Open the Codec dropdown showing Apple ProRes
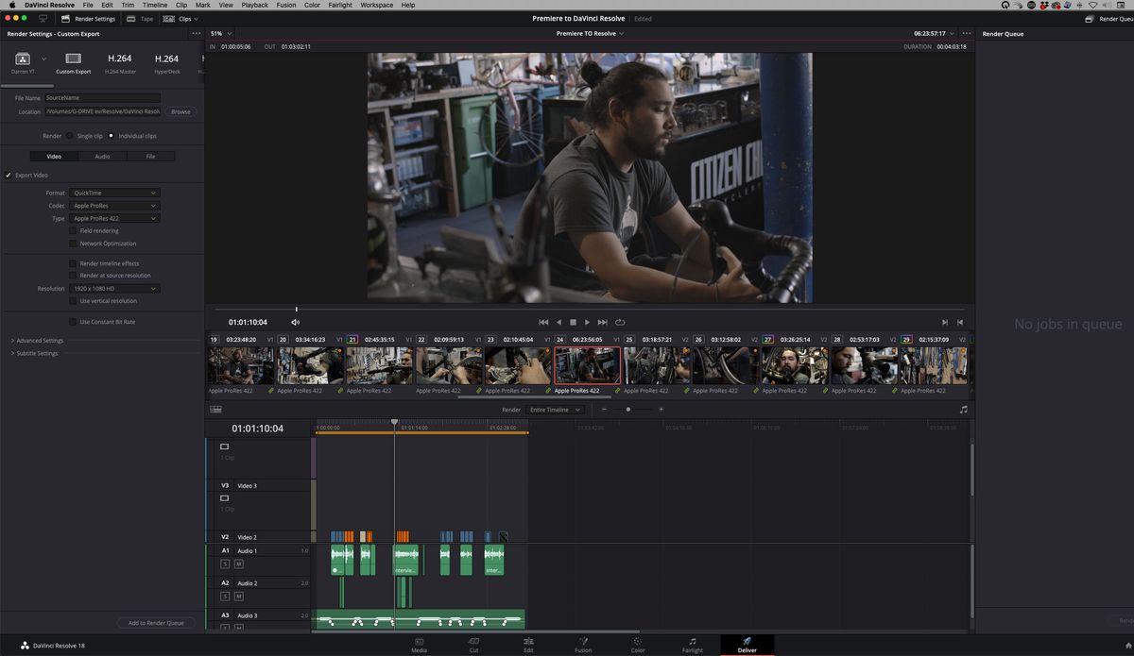Viewport: 1134px width, 656px height. tap(113, 205)
